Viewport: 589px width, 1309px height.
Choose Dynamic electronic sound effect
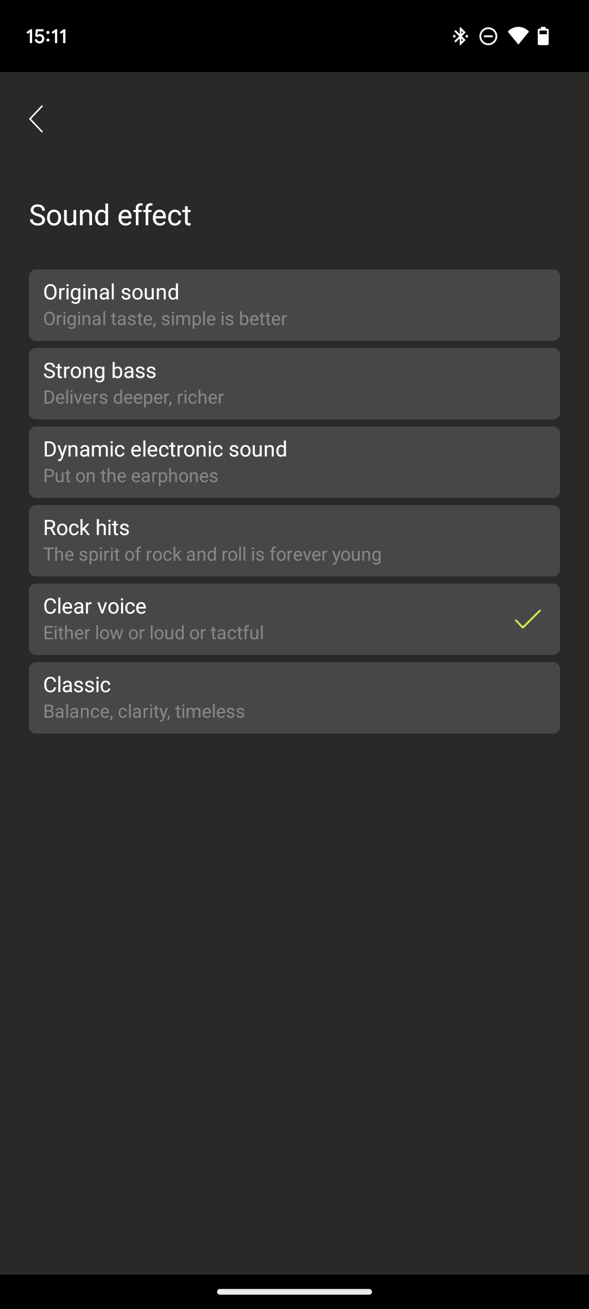(294, 462)
